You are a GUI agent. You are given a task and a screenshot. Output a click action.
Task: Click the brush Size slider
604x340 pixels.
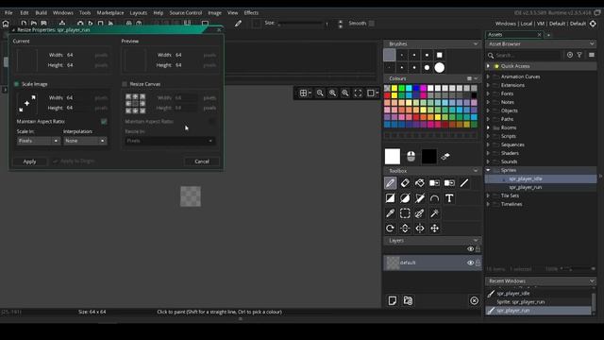[300, 24]
